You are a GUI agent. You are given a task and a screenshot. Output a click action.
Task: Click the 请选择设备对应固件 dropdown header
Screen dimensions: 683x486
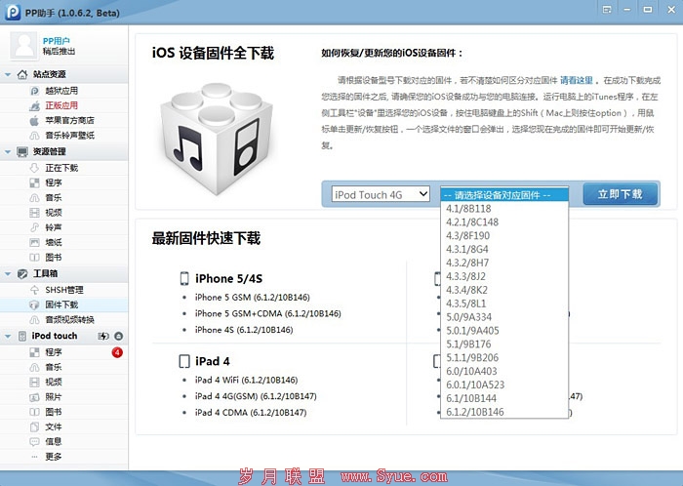tap(504, 194)
